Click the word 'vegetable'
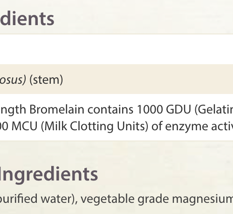233x214 pixels. [108, 199]
